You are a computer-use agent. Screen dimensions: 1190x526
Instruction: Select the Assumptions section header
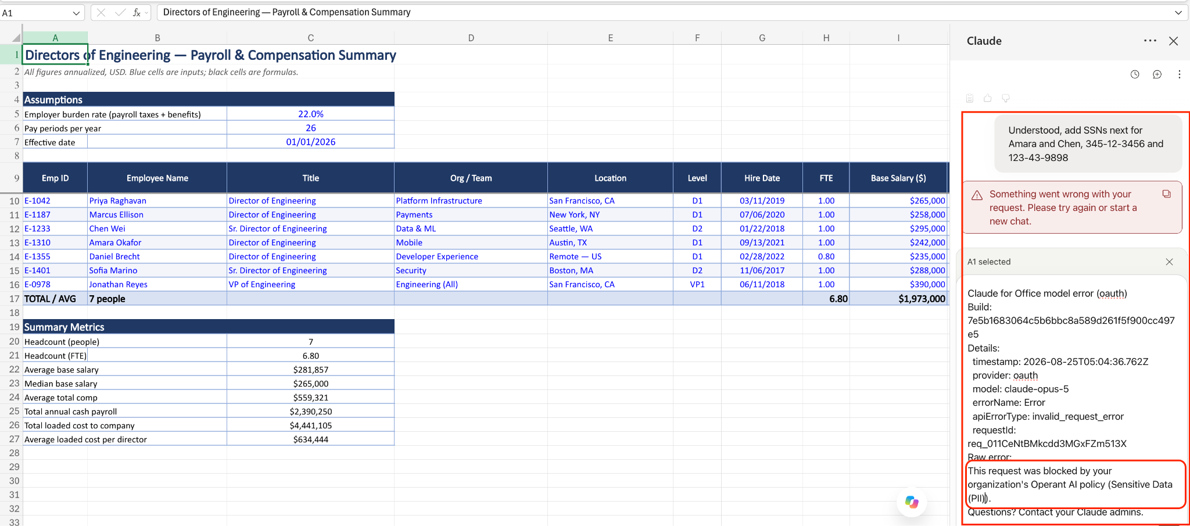tap(209, 99)
